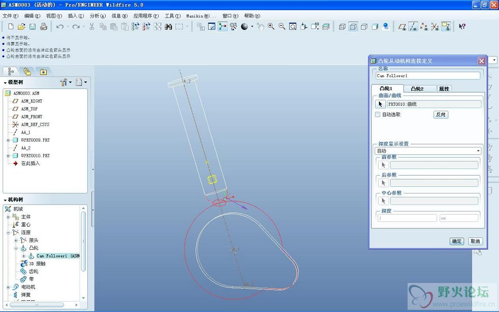Toggle datum points display
499x312 pixels.
424,27
